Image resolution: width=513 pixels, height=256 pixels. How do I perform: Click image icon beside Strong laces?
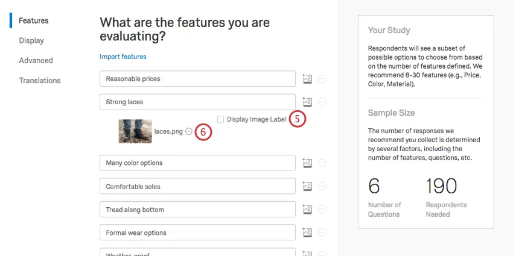[307, 102]
